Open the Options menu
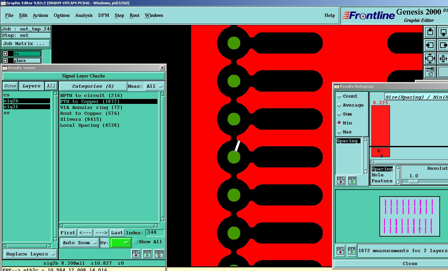 [62, 16]
